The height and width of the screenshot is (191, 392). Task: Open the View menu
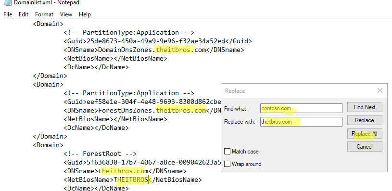(66, 14)
